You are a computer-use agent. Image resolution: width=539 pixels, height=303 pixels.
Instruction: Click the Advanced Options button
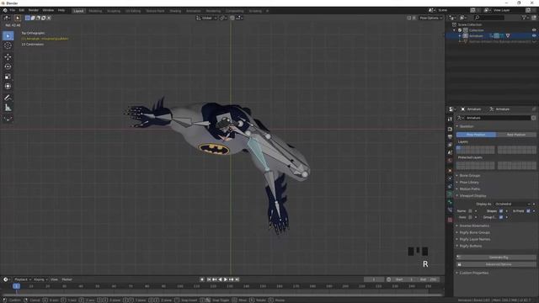496,264
